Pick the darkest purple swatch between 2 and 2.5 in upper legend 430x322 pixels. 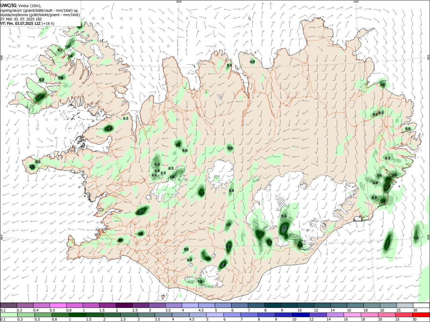[x=124, y=305]
